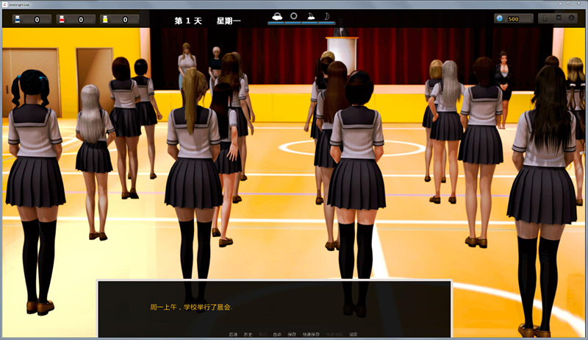The image size is (588, 340).
Task: Open settings via the top-right gear icon
Action: (x=573, y=18)
